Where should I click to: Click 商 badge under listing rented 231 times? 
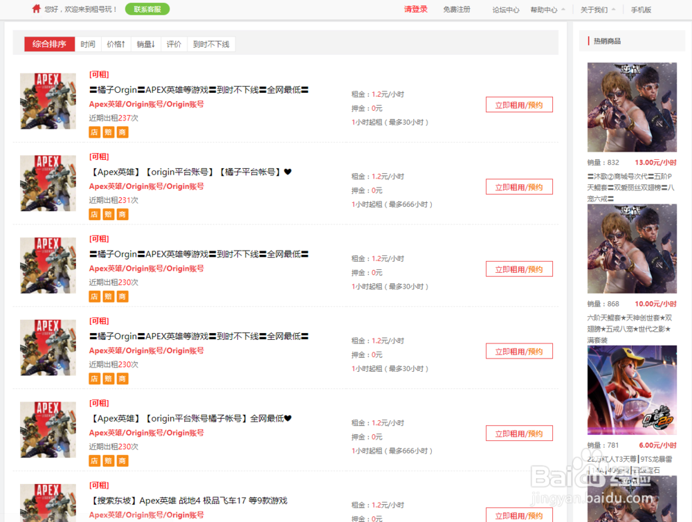(x=122, y=214)
